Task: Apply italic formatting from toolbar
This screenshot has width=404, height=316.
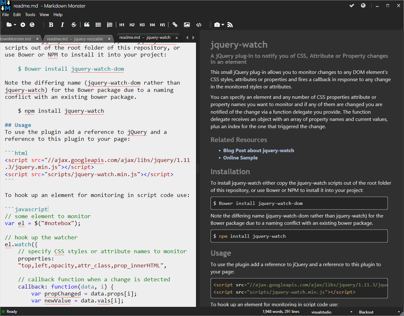Action: (62, 25)
